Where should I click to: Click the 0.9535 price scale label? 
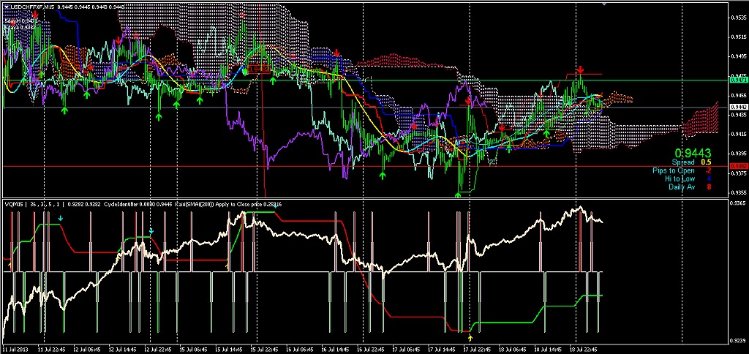coord(737,18)
